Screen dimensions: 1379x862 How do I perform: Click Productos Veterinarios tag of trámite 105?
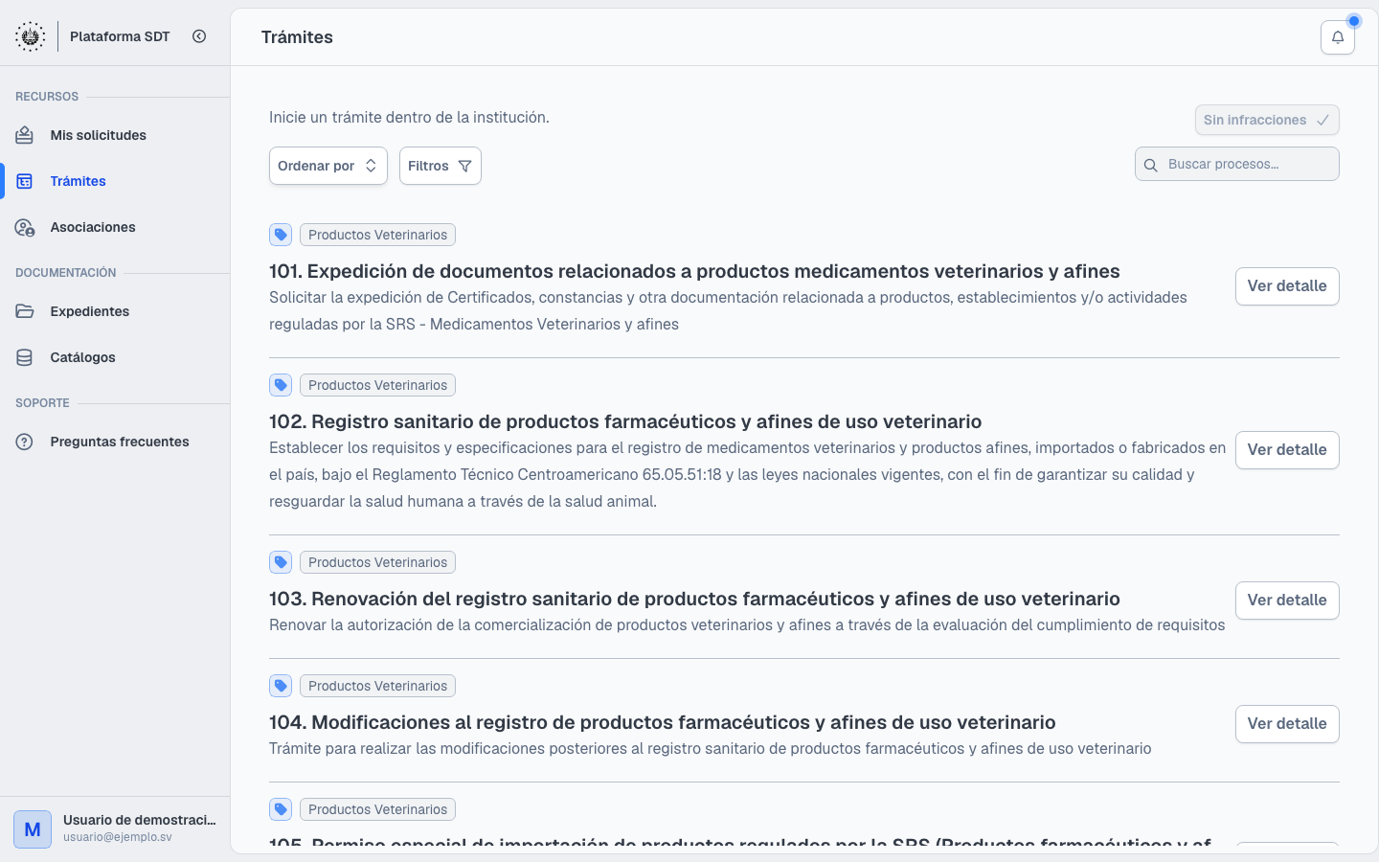pyautogui.click(x=377, y=809)
